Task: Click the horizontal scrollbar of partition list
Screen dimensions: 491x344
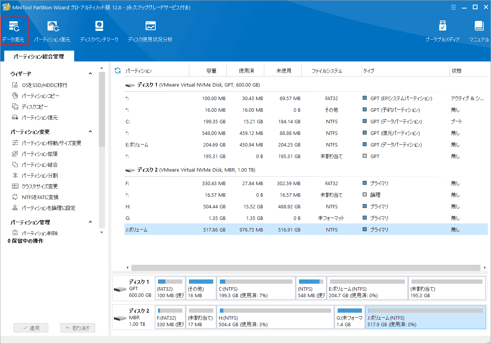Action: 306,267
